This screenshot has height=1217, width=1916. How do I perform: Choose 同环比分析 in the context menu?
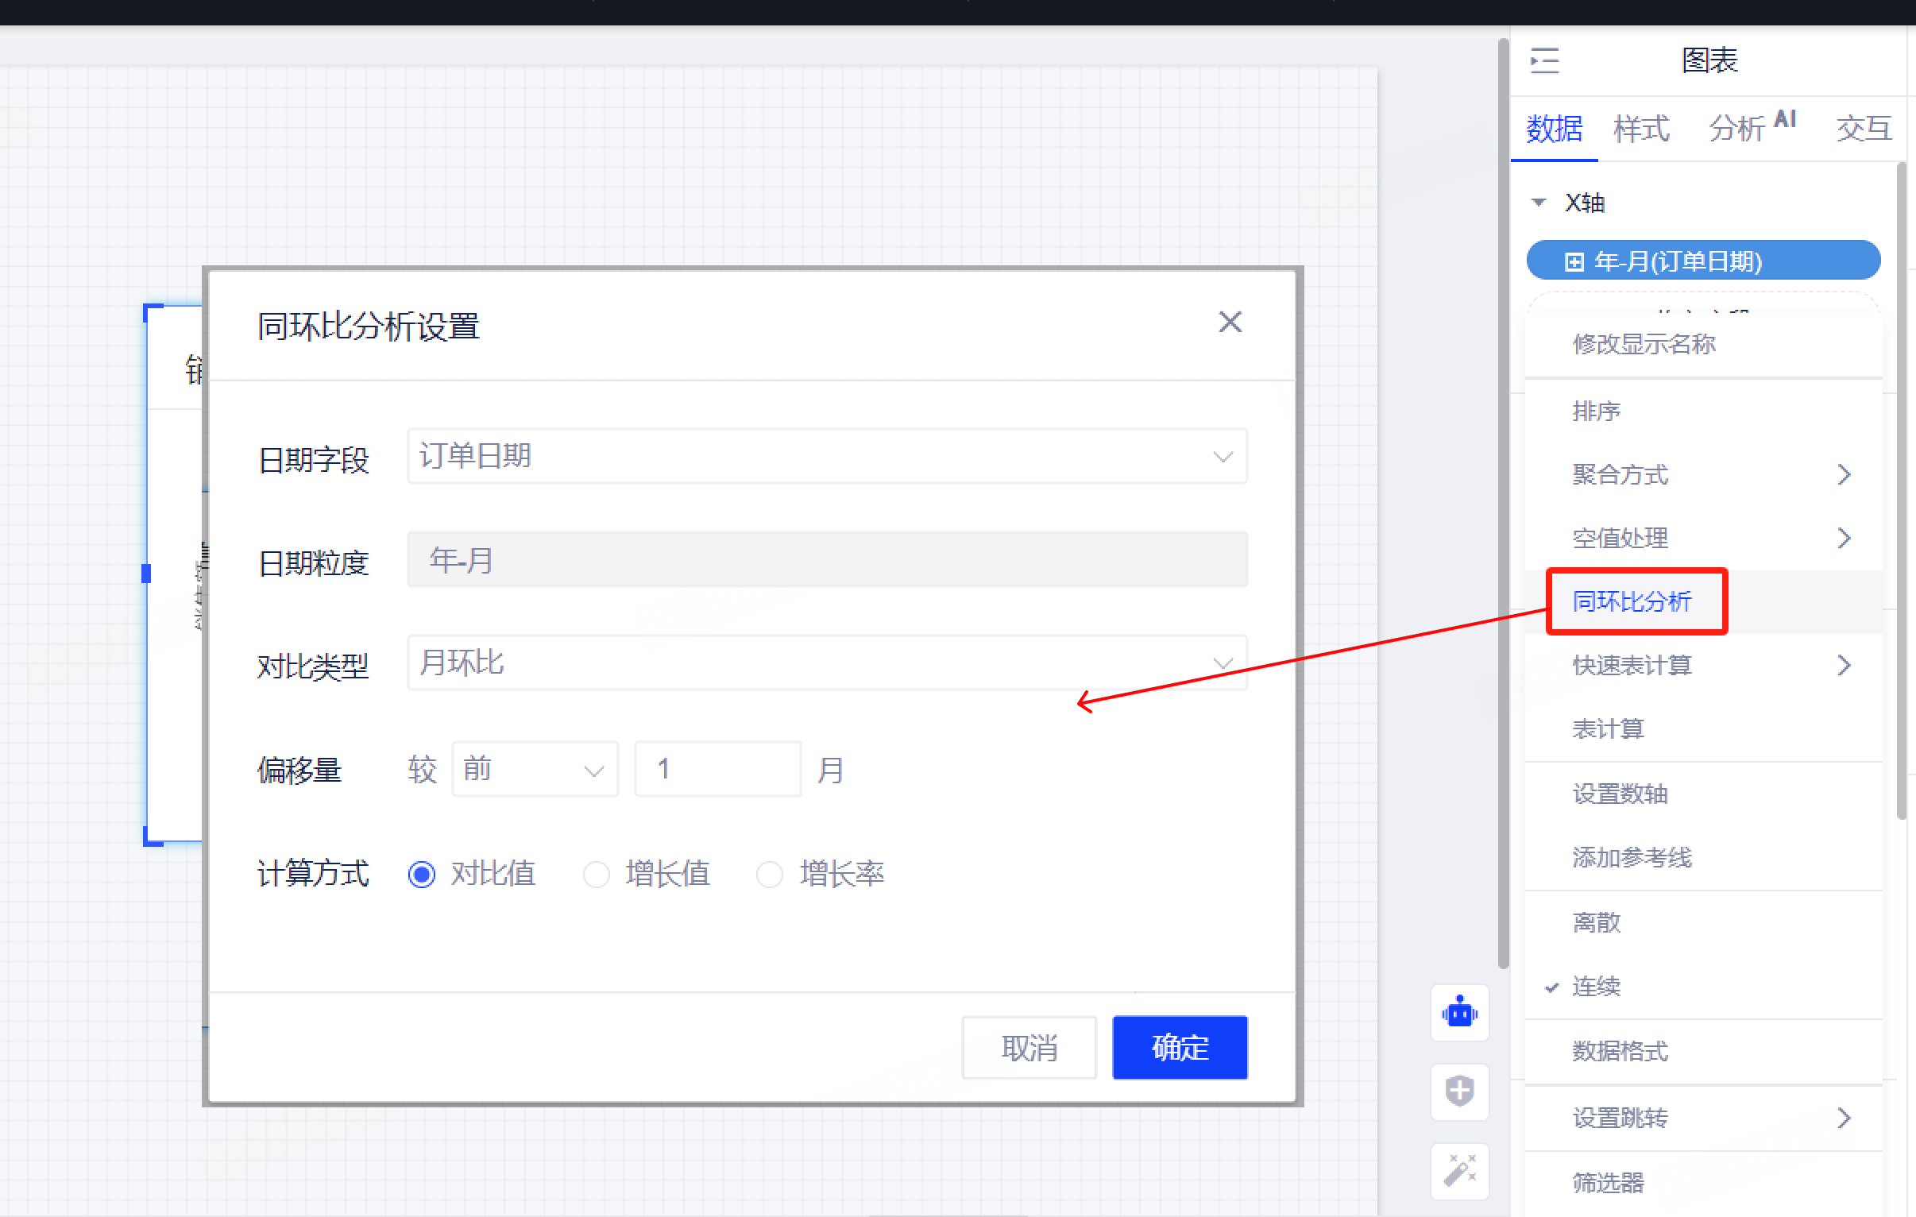click(1631, 601)
